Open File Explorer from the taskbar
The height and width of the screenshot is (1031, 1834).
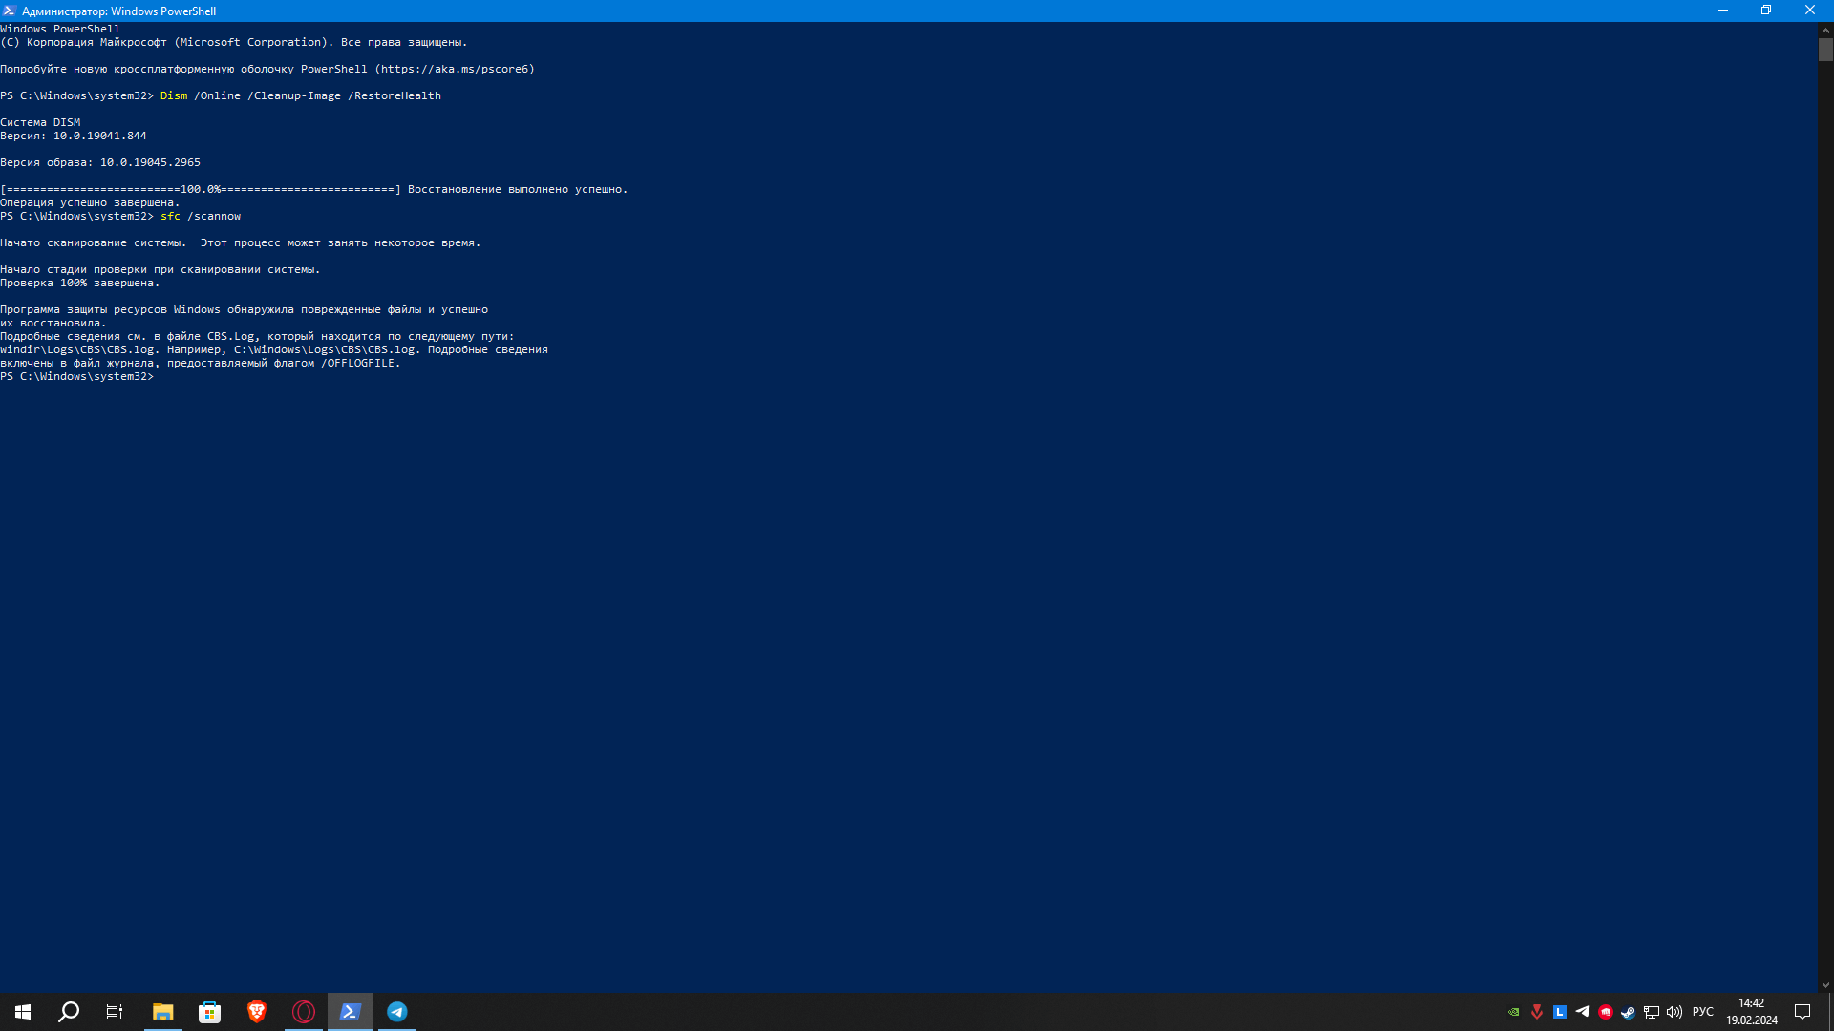pos(163,1012)
